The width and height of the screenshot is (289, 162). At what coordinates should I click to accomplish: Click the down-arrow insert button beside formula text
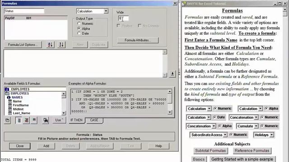click(x=172, y=74)
